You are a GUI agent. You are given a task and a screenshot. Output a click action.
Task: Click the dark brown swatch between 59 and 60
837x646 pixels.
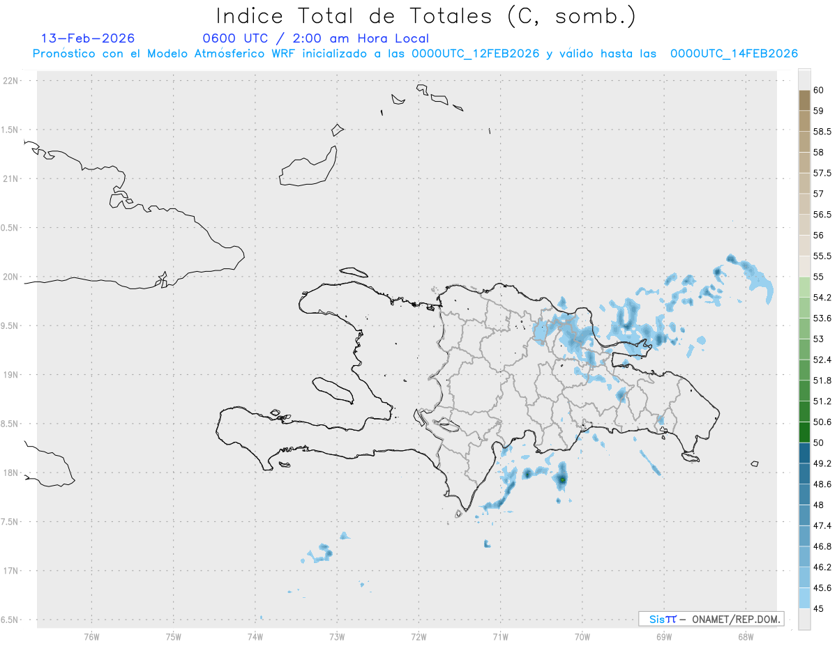point(804,100)
